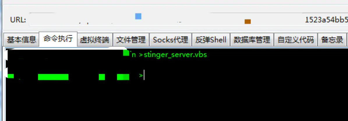The height and width of the screenshot is (121, 348).
Task: Select the 自定义代码 tab
Action: pyautogui.click(x=296, y=40)
